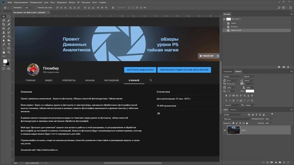Select the Lasso tool
Viewport: 294px width, 165px height.
click(4, 20)
